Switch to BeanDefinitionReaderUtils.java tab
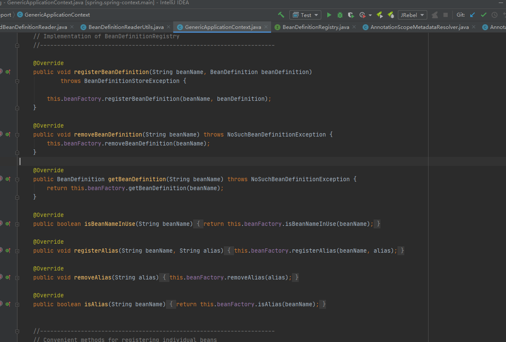Image resolution: width=506 pixels, height=342 pixels. [x=126, y=27]
